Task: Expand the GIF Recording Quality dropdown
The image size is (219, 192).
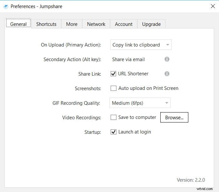Action: 140,103
